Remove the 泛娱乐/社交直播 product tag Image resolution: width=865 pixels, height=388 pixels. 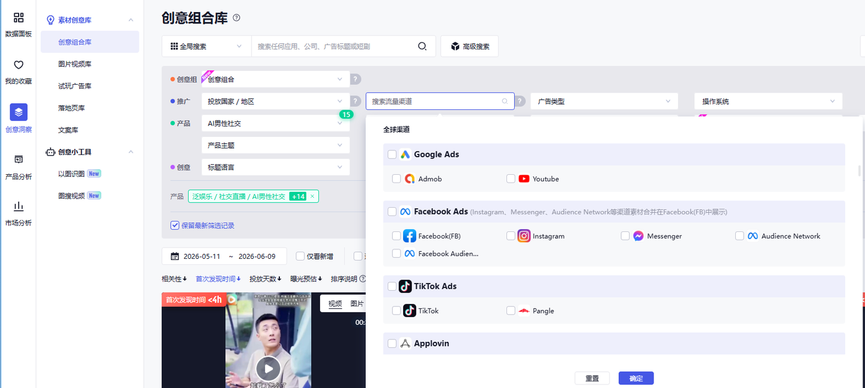(x=312, y=196)
